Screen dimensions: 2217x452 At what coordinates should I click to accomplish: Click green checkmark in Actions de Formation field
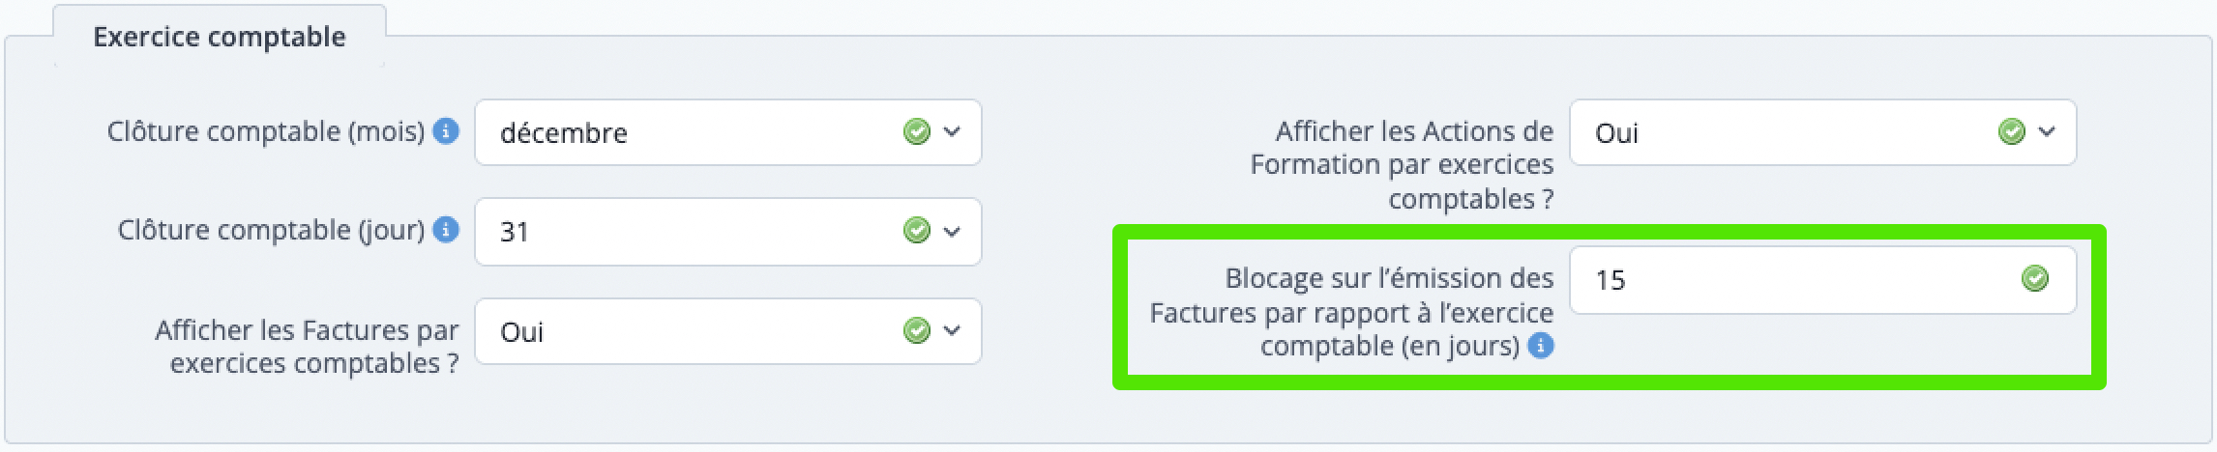[2011, 131]
